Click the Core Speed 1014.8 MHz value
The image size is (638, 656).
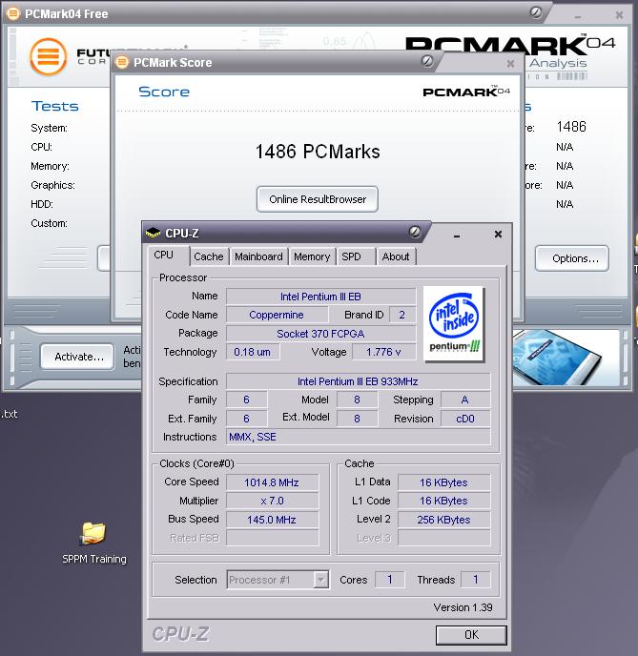click(x=272, y=482)
